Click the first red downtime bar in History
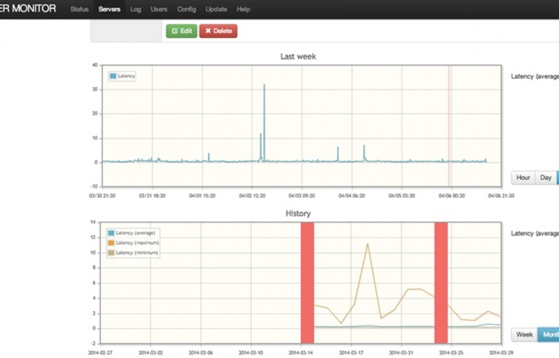This screenshot has width=559, height=358. 307,282
